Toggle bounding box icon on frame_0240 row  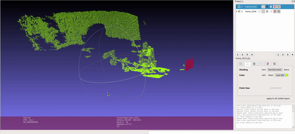(x=260, y=11)
